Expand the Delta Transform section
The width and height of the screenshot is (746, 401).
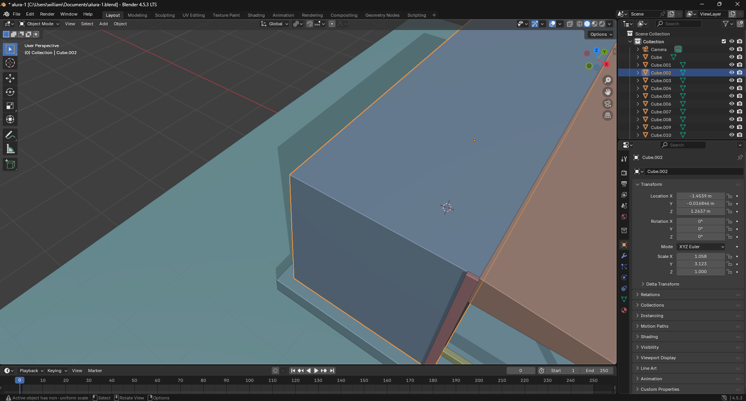tap(662, 284)
